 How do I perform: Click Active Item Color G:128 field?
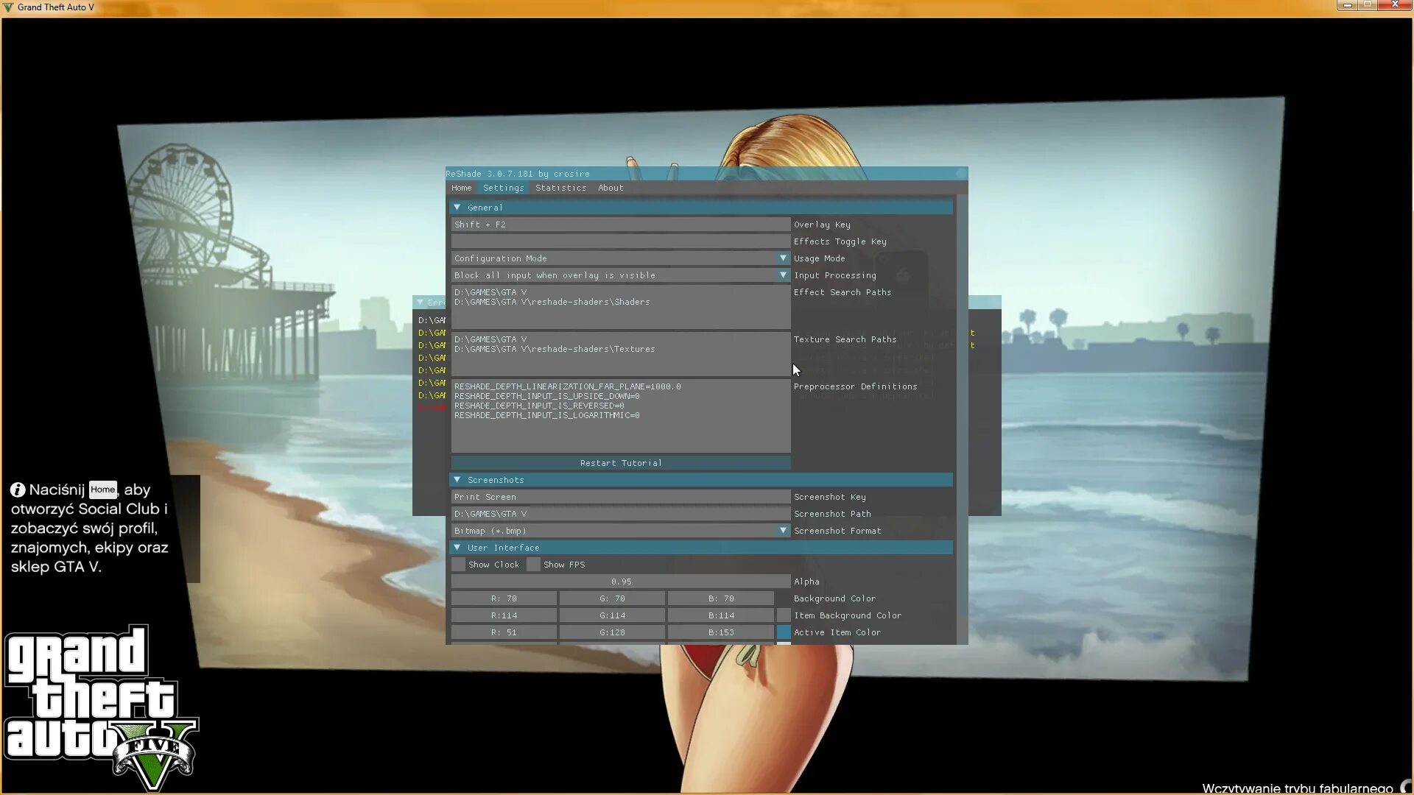(x=612, y=632)
